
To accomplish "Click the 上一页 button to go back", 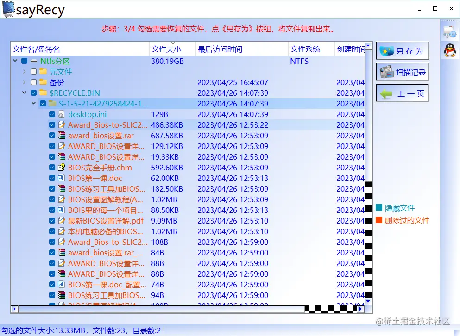I will click(402, 93).
